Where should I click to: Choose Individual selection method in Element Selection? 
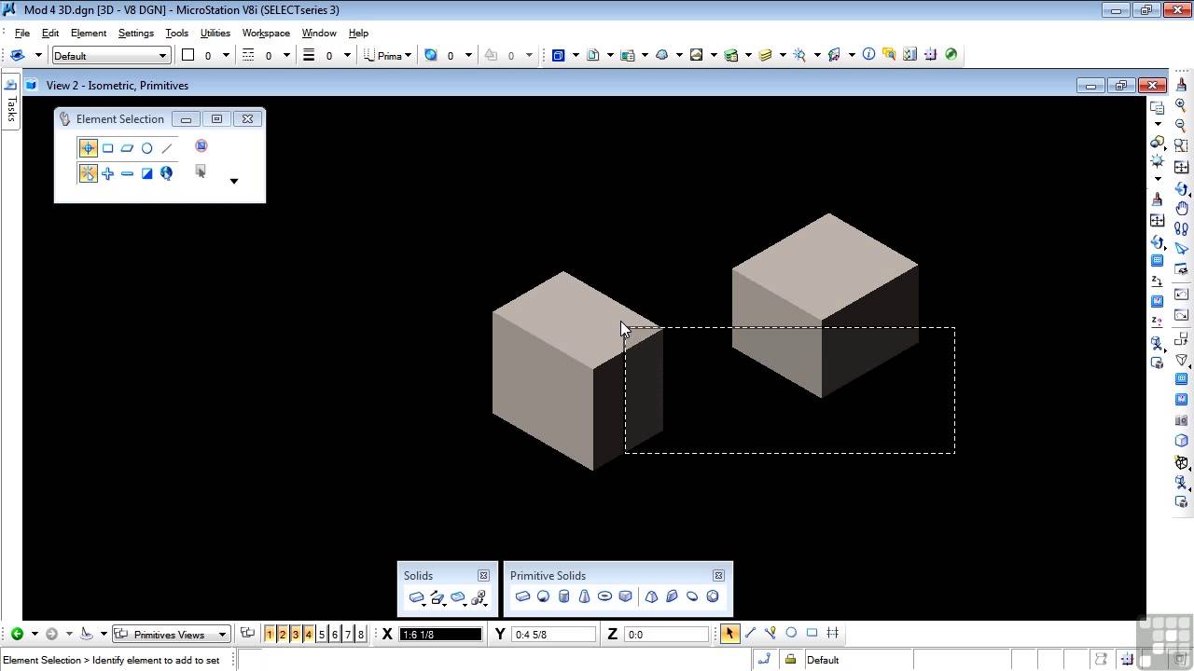pyautogui.click(x=88, y=148)
